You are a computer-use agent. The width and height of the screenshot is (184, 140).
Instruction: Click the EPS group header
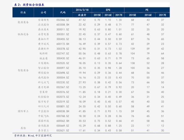(108, 10)
